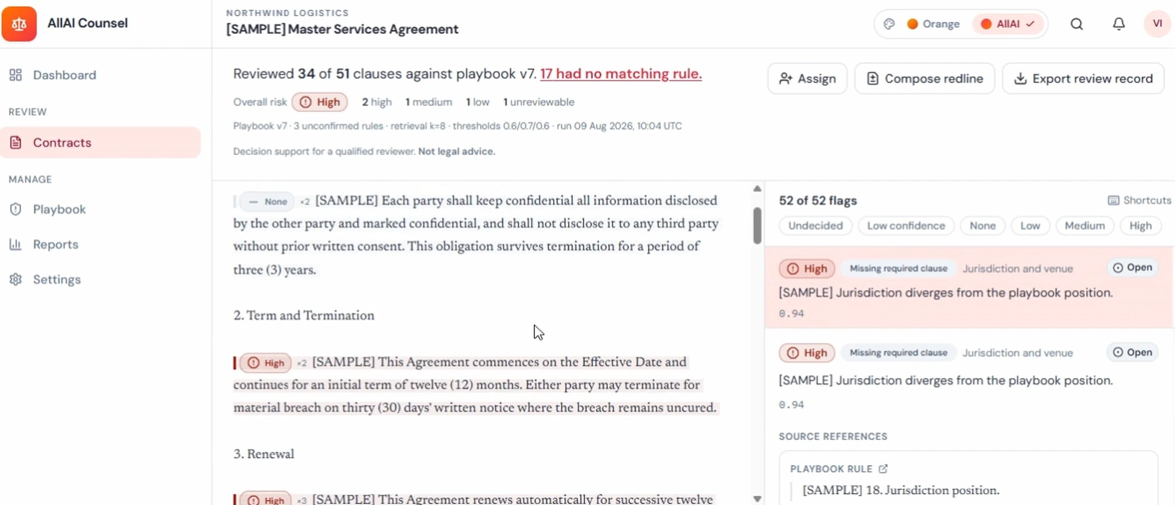Filter flags by Undecided

pyautogui.click(x=815, y=226)
